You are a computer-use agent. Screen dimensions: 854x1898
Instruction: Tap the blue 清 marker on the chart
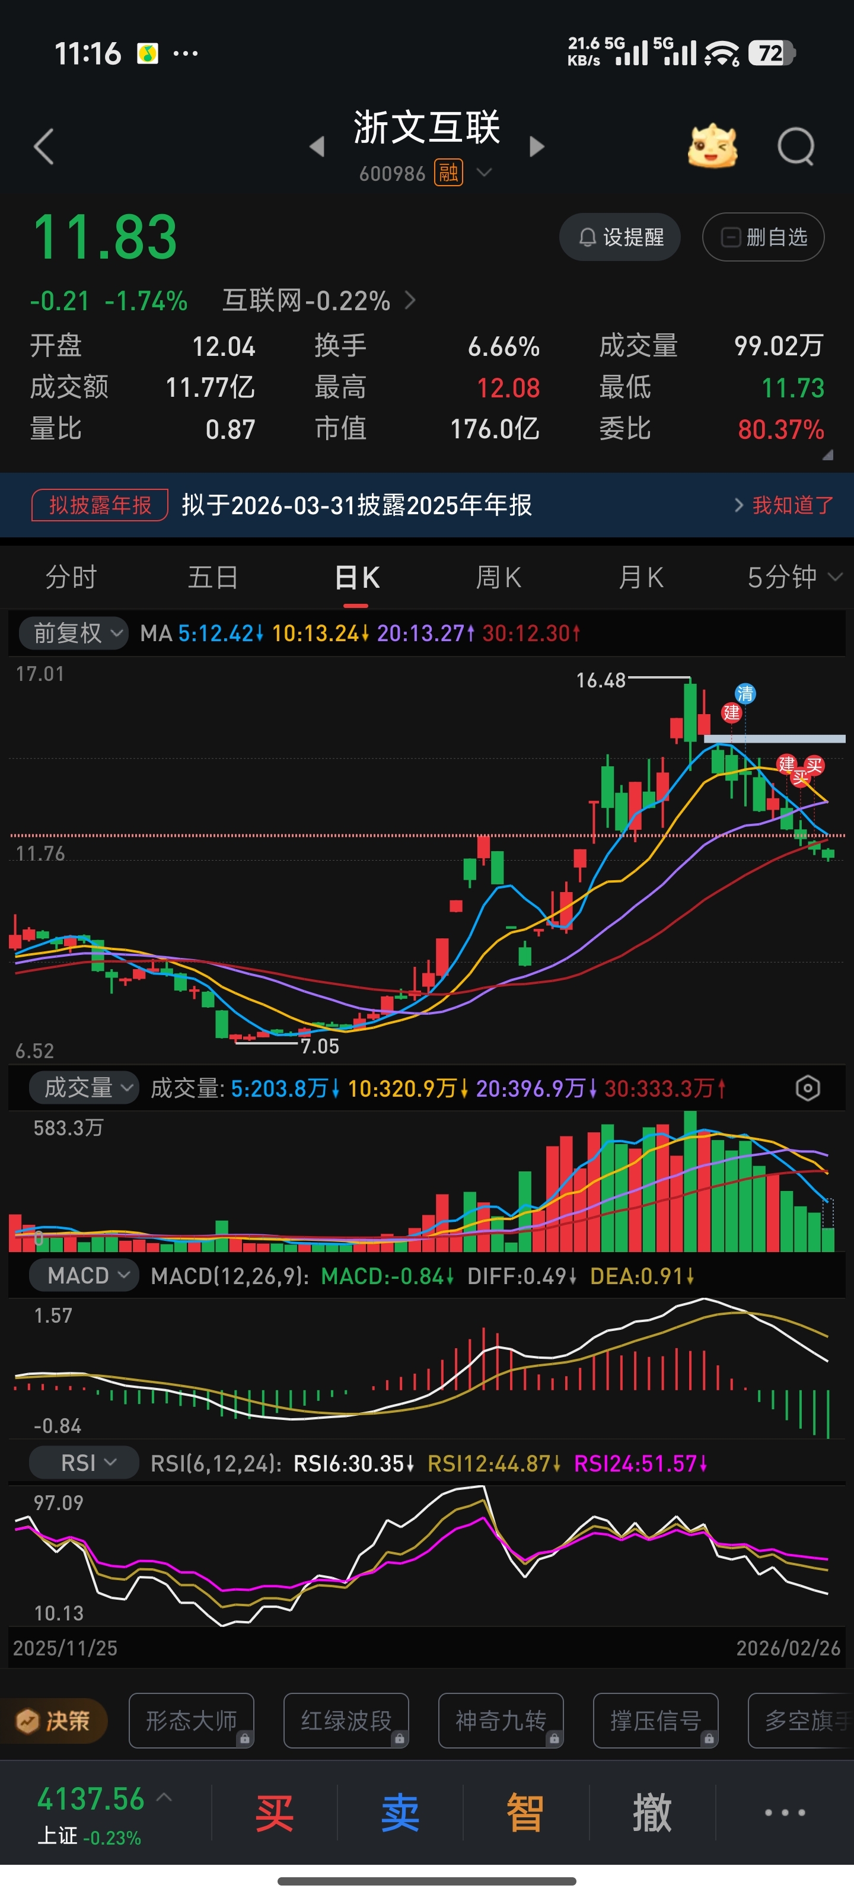(745, 693)
